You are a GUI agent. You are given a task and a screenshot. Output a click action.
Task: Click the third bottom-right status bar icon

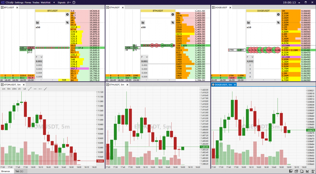pos(302,172)
